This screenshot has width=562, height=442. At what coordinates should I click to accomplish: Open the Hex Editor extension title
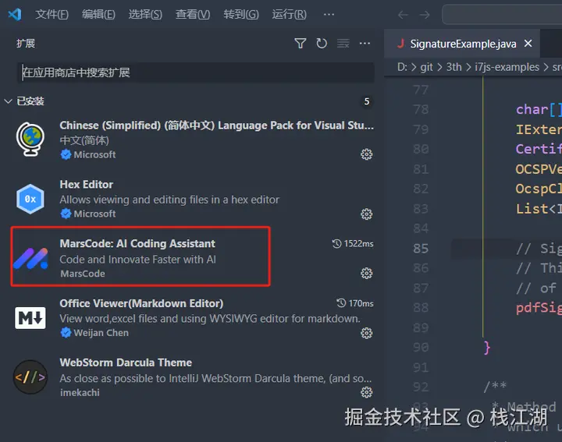(x=87, y=184)
